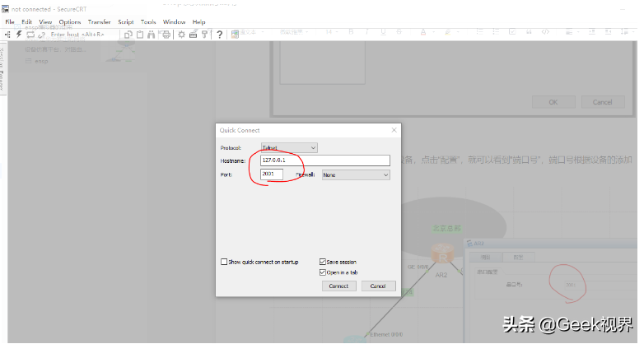Screen dimensions: 644x344
Task: Click the chain-link Disconnect toolbar icon
Action: tap(41, 35)
